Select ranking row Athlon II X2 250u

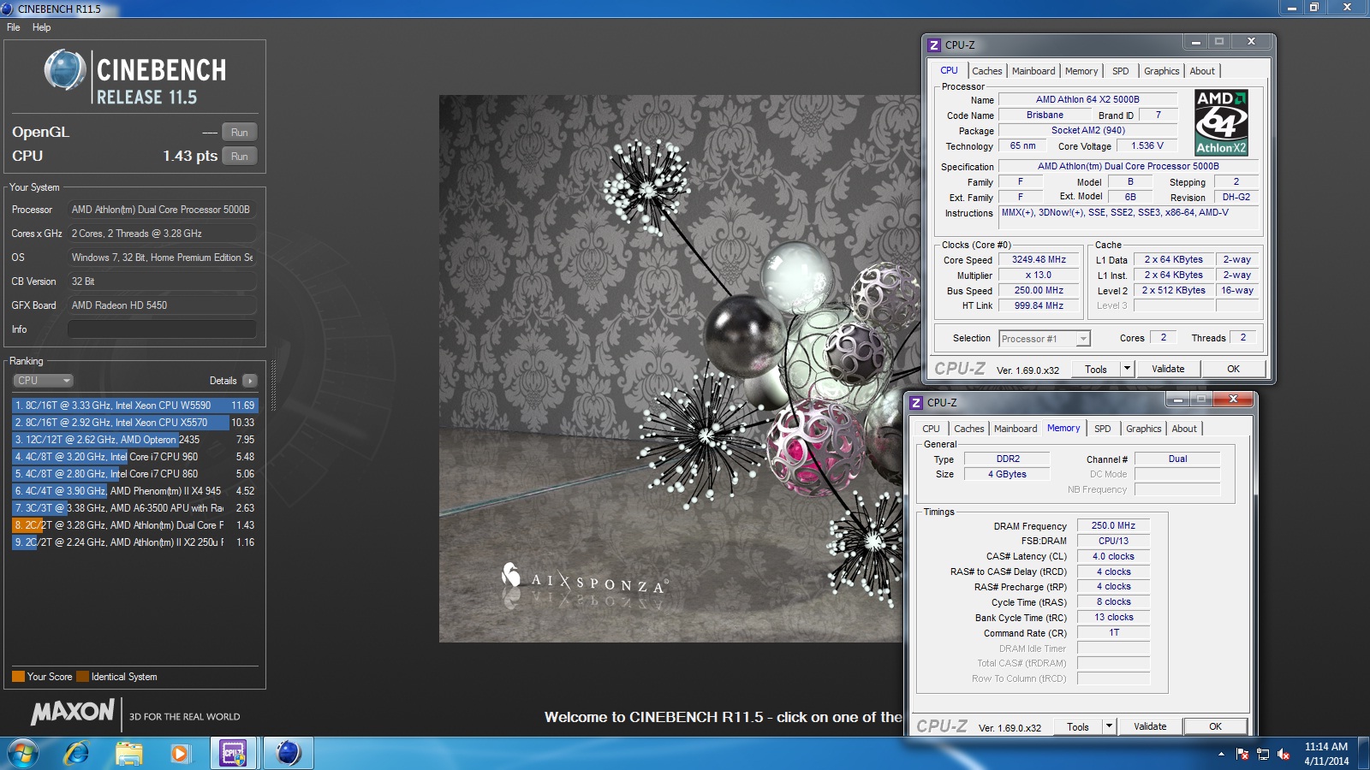pyautogui.click(x=135, y=542)
